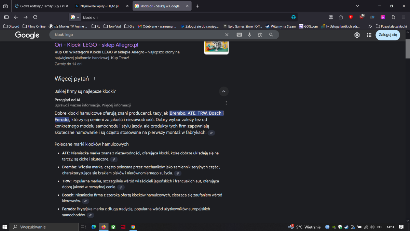This screenshot has width=410, height=231.
Task: Open the Google apps grid
Action: click(x=369, y=35)
